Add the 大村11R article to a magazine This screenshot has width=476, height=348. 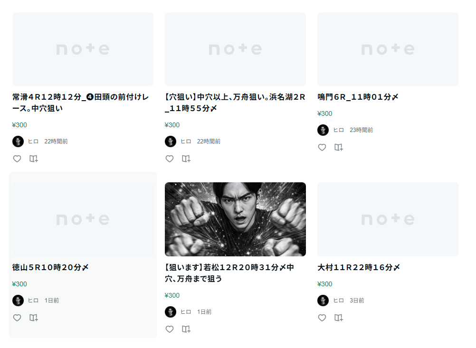pos(339,318)
